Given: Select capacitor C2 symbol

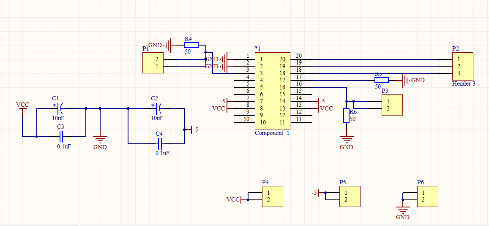Looking at the screenshot, I should (159, 108).
